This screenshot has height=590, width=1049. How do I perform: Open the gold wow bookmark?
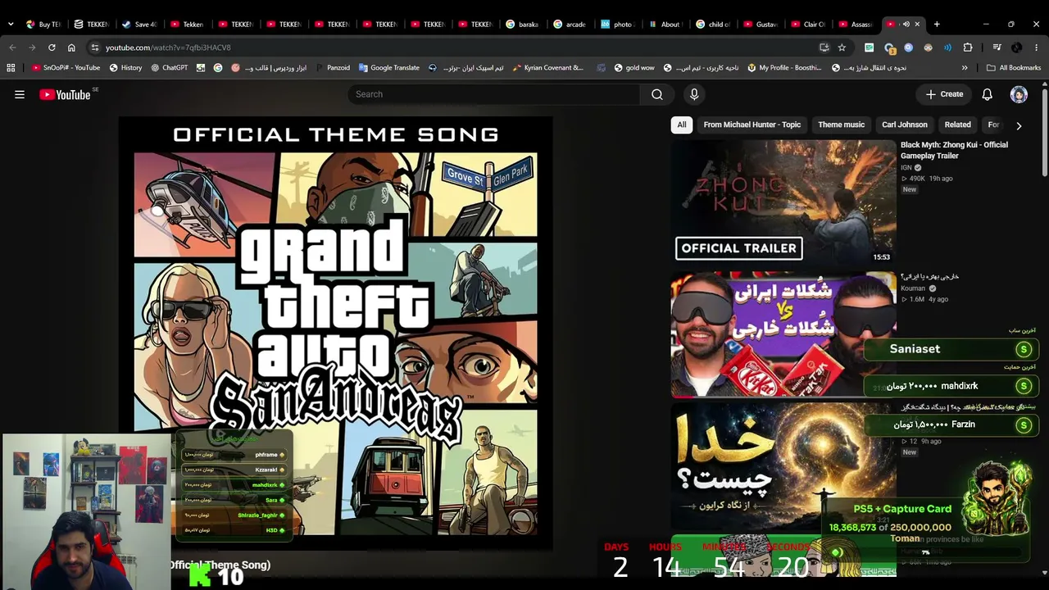tap(633, 68)
